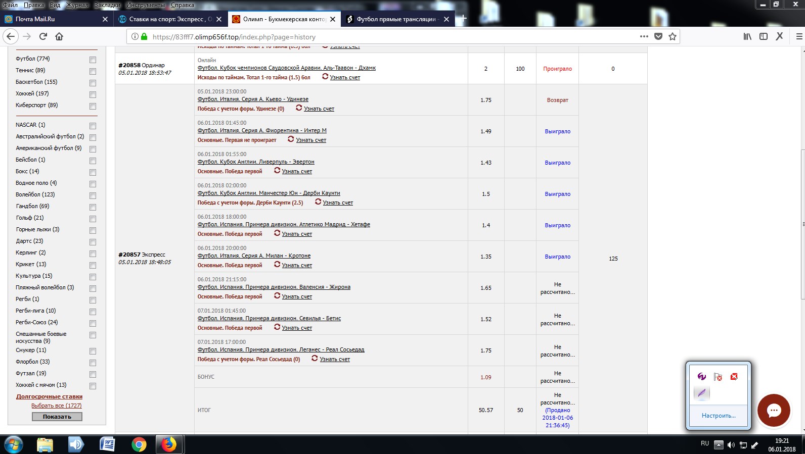This screenshot has width=805, height=454.
Task: Tick the Футбол (774) checkbox
Action: pos(93,60)
